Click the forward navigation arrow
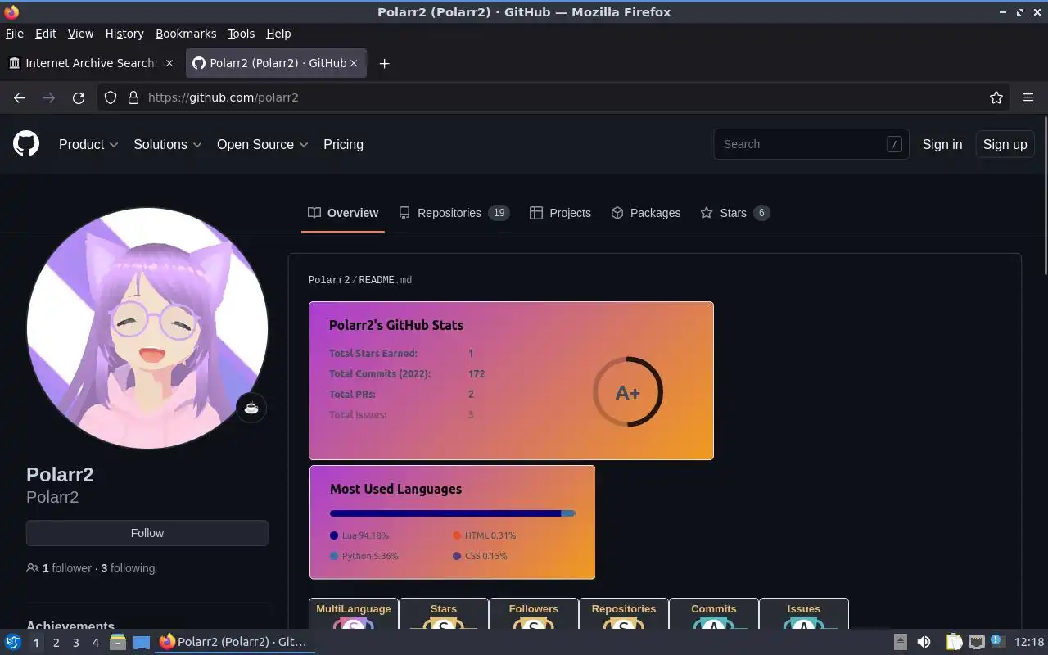 [x=49, y=97]
